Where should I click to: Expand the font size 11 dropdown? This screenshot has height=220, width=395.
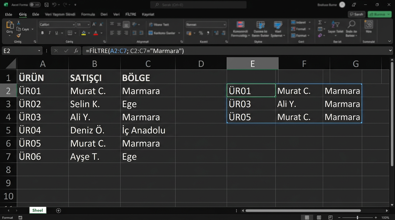coord(88,25)
